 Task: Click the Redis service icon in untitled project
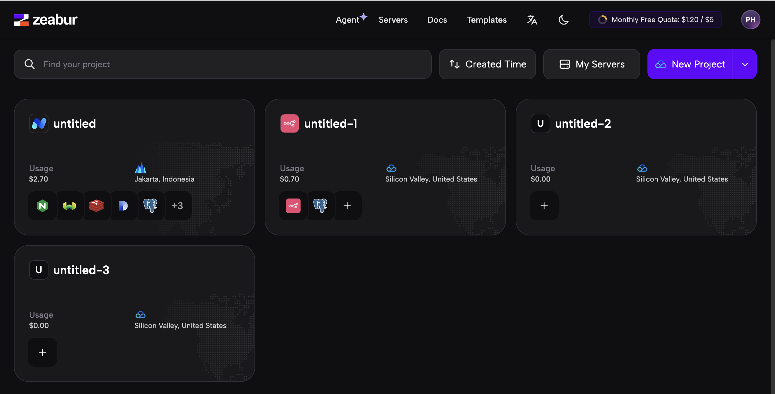[96, 206]
